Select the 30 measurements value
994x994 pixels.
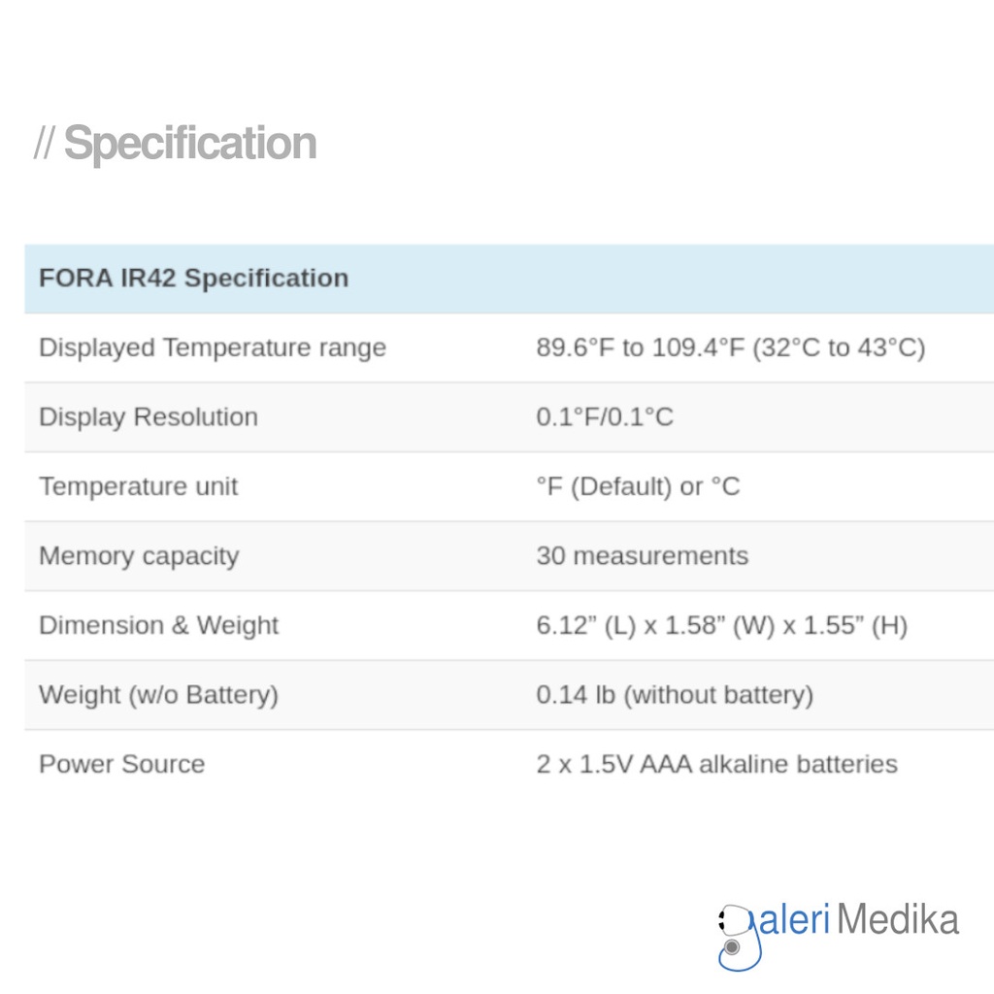point(642,556)
